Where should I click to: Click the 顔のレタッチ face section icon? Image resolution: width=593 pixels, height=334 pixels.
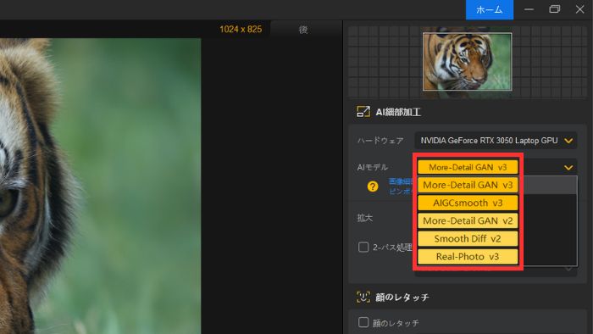click(x=363, y=297)
